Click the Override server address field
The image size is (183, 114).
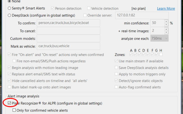tap(142, 15)
